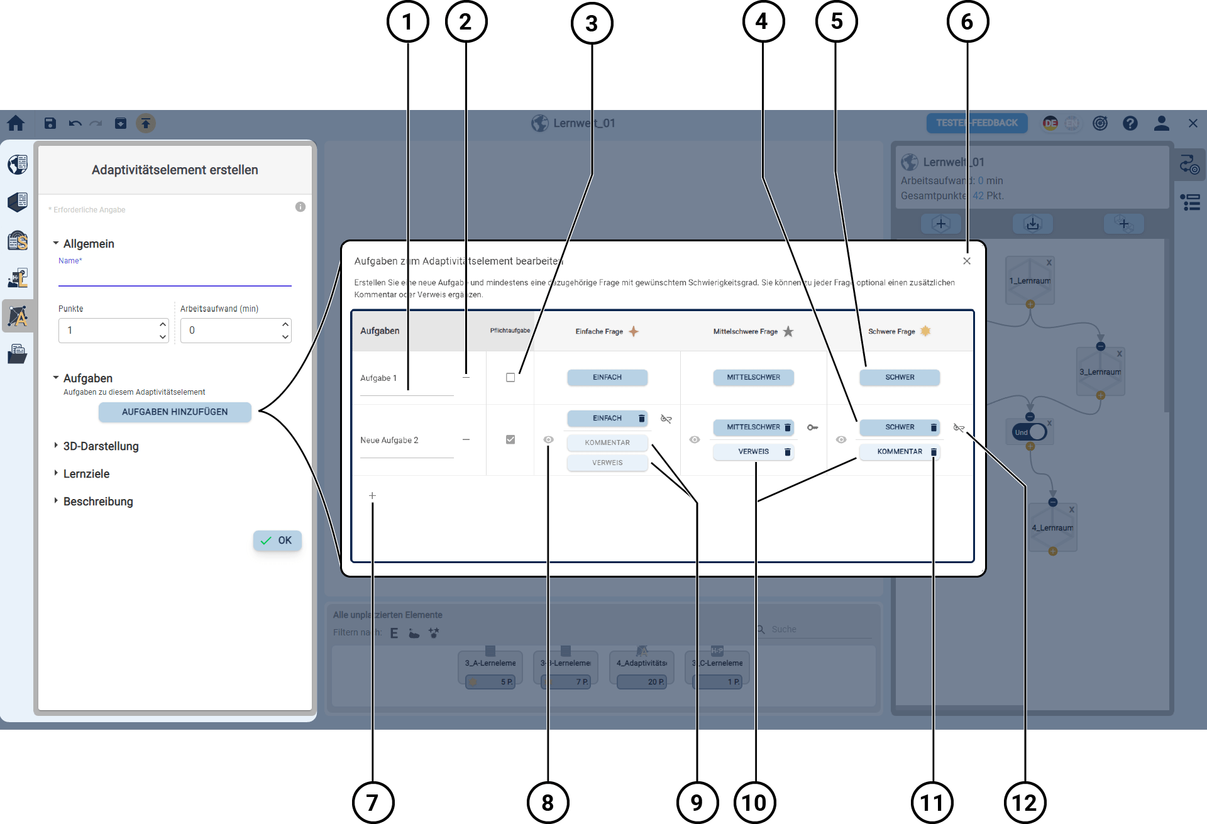Open the info icon in form panel
The width and height of the screenshot is (1207, 824).
pos(300,207)
